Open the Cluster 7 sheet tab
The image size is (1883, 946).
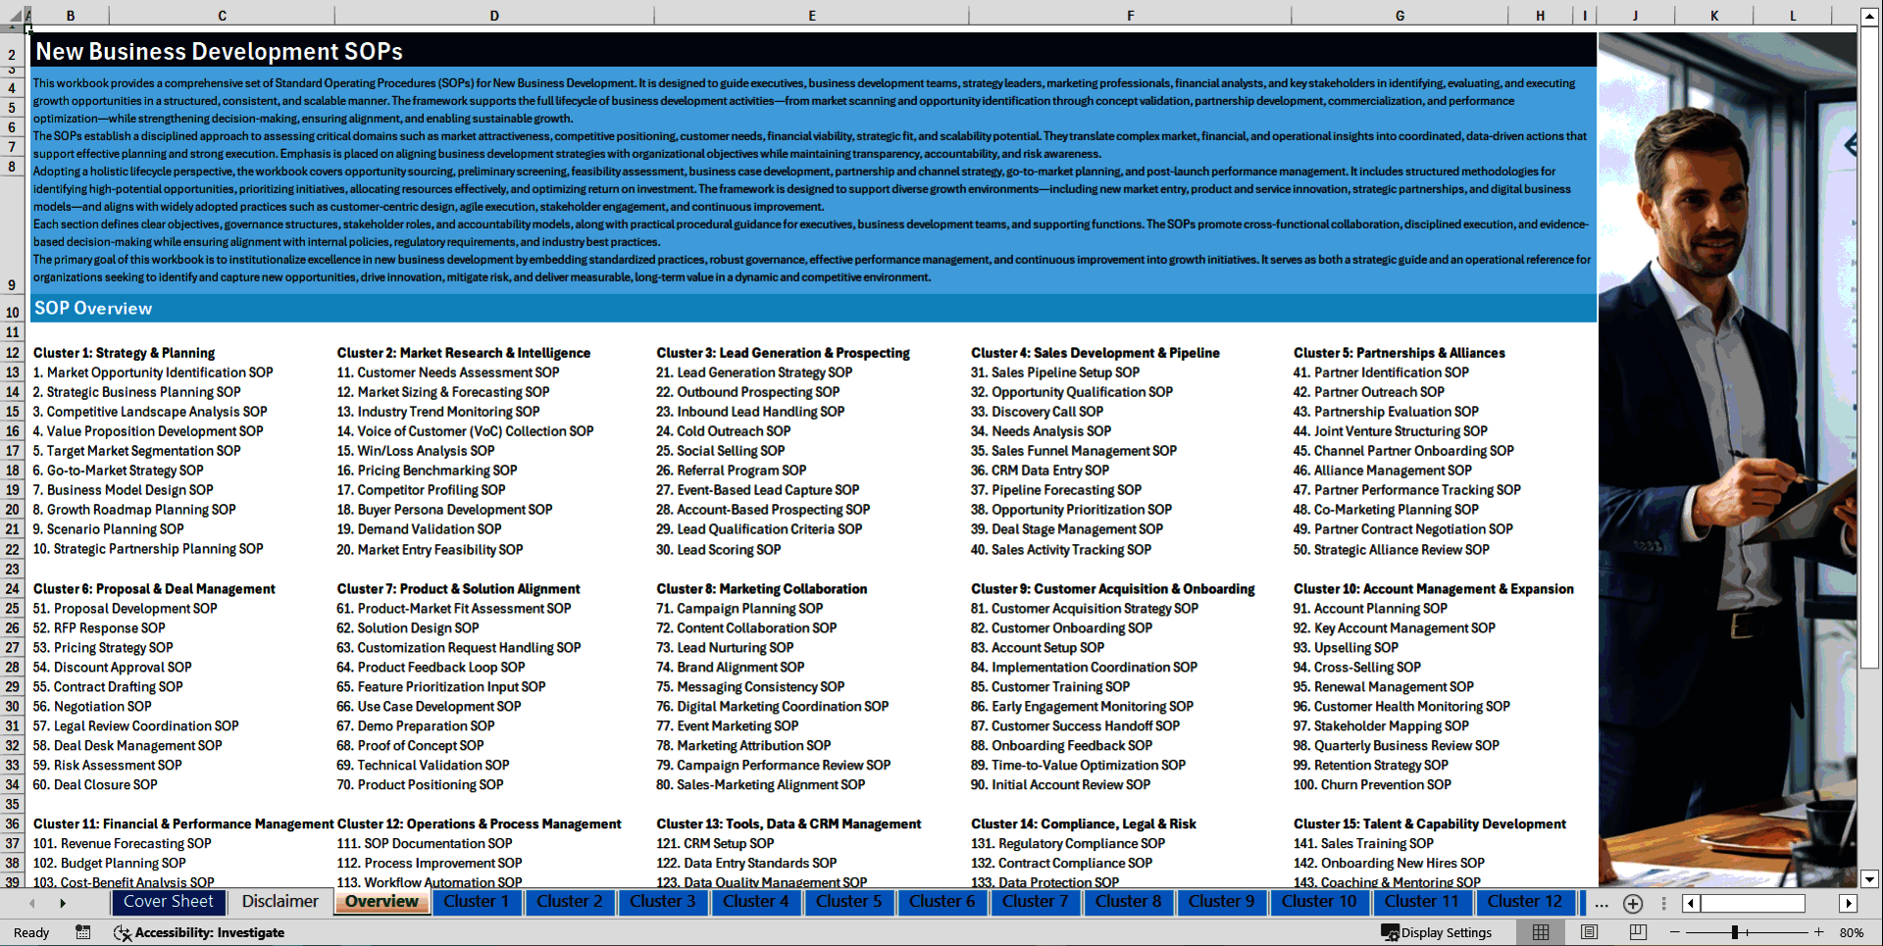[1035, 902]
